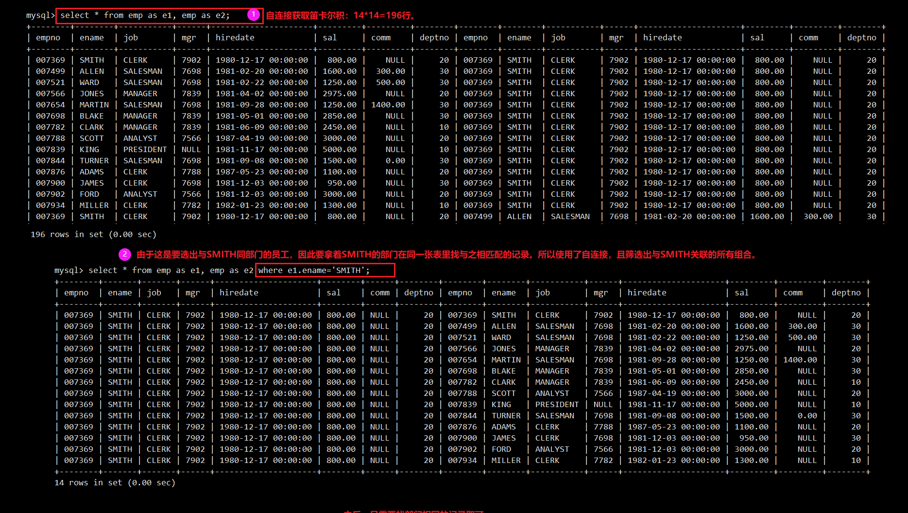
Task: Click MILLER in the 196-row result table
Action: coord(94,205)
